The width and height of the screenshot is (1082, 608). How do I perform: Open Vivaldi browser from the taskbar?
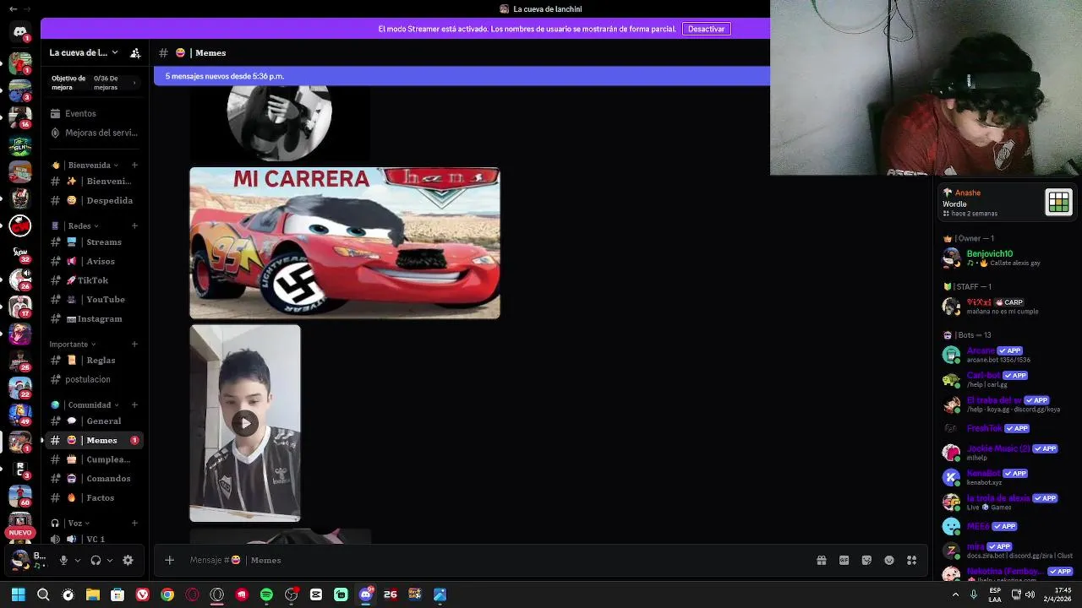(x=143, y=594)
